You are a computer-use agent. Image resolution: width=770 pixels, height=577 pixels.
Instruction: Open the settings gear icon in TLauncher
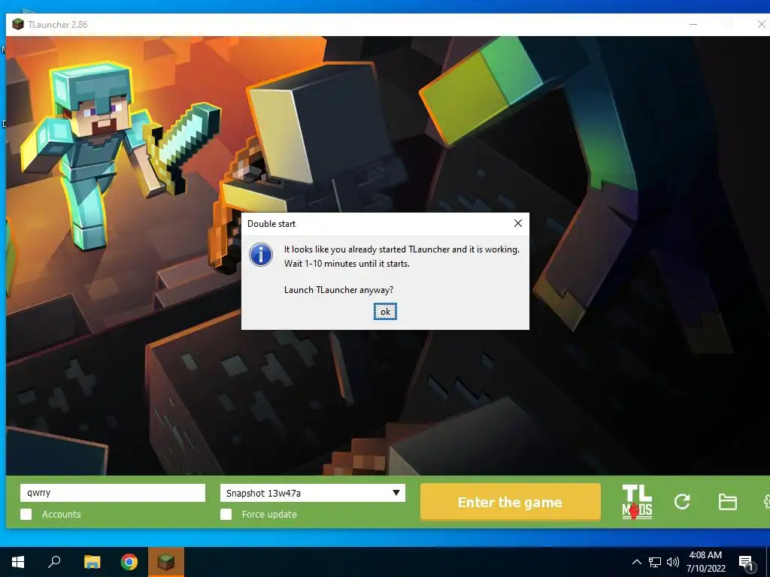766,501
